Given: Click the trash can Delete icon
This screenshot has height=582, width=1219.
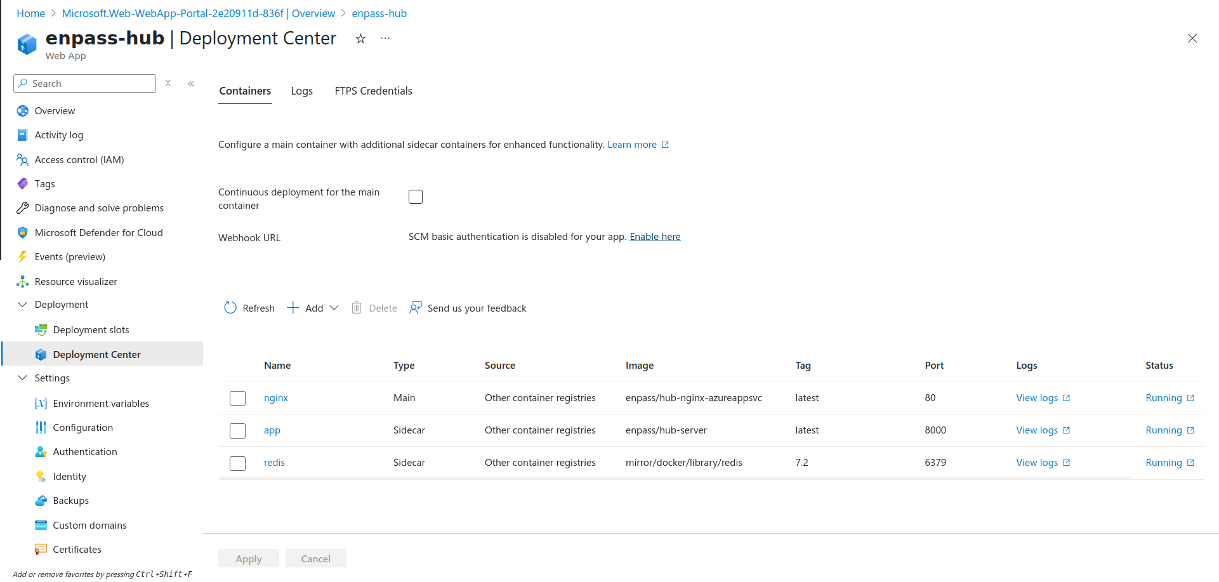Looking at the screenshot, I should [x=357, y=308].
